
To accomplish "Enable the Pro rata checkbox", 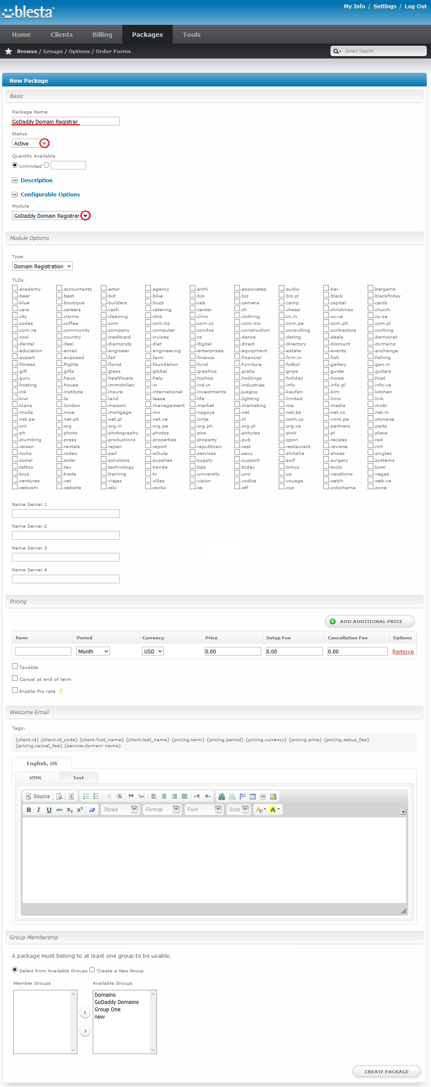I will point(15,690).
